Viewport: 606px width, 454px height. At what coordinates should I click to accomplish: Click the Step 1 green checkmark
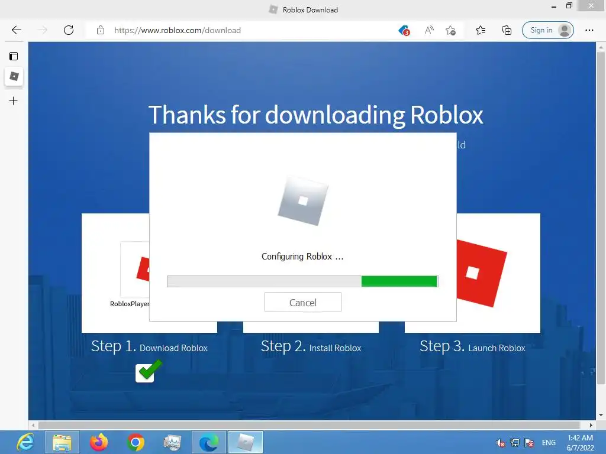pos(149,371)
